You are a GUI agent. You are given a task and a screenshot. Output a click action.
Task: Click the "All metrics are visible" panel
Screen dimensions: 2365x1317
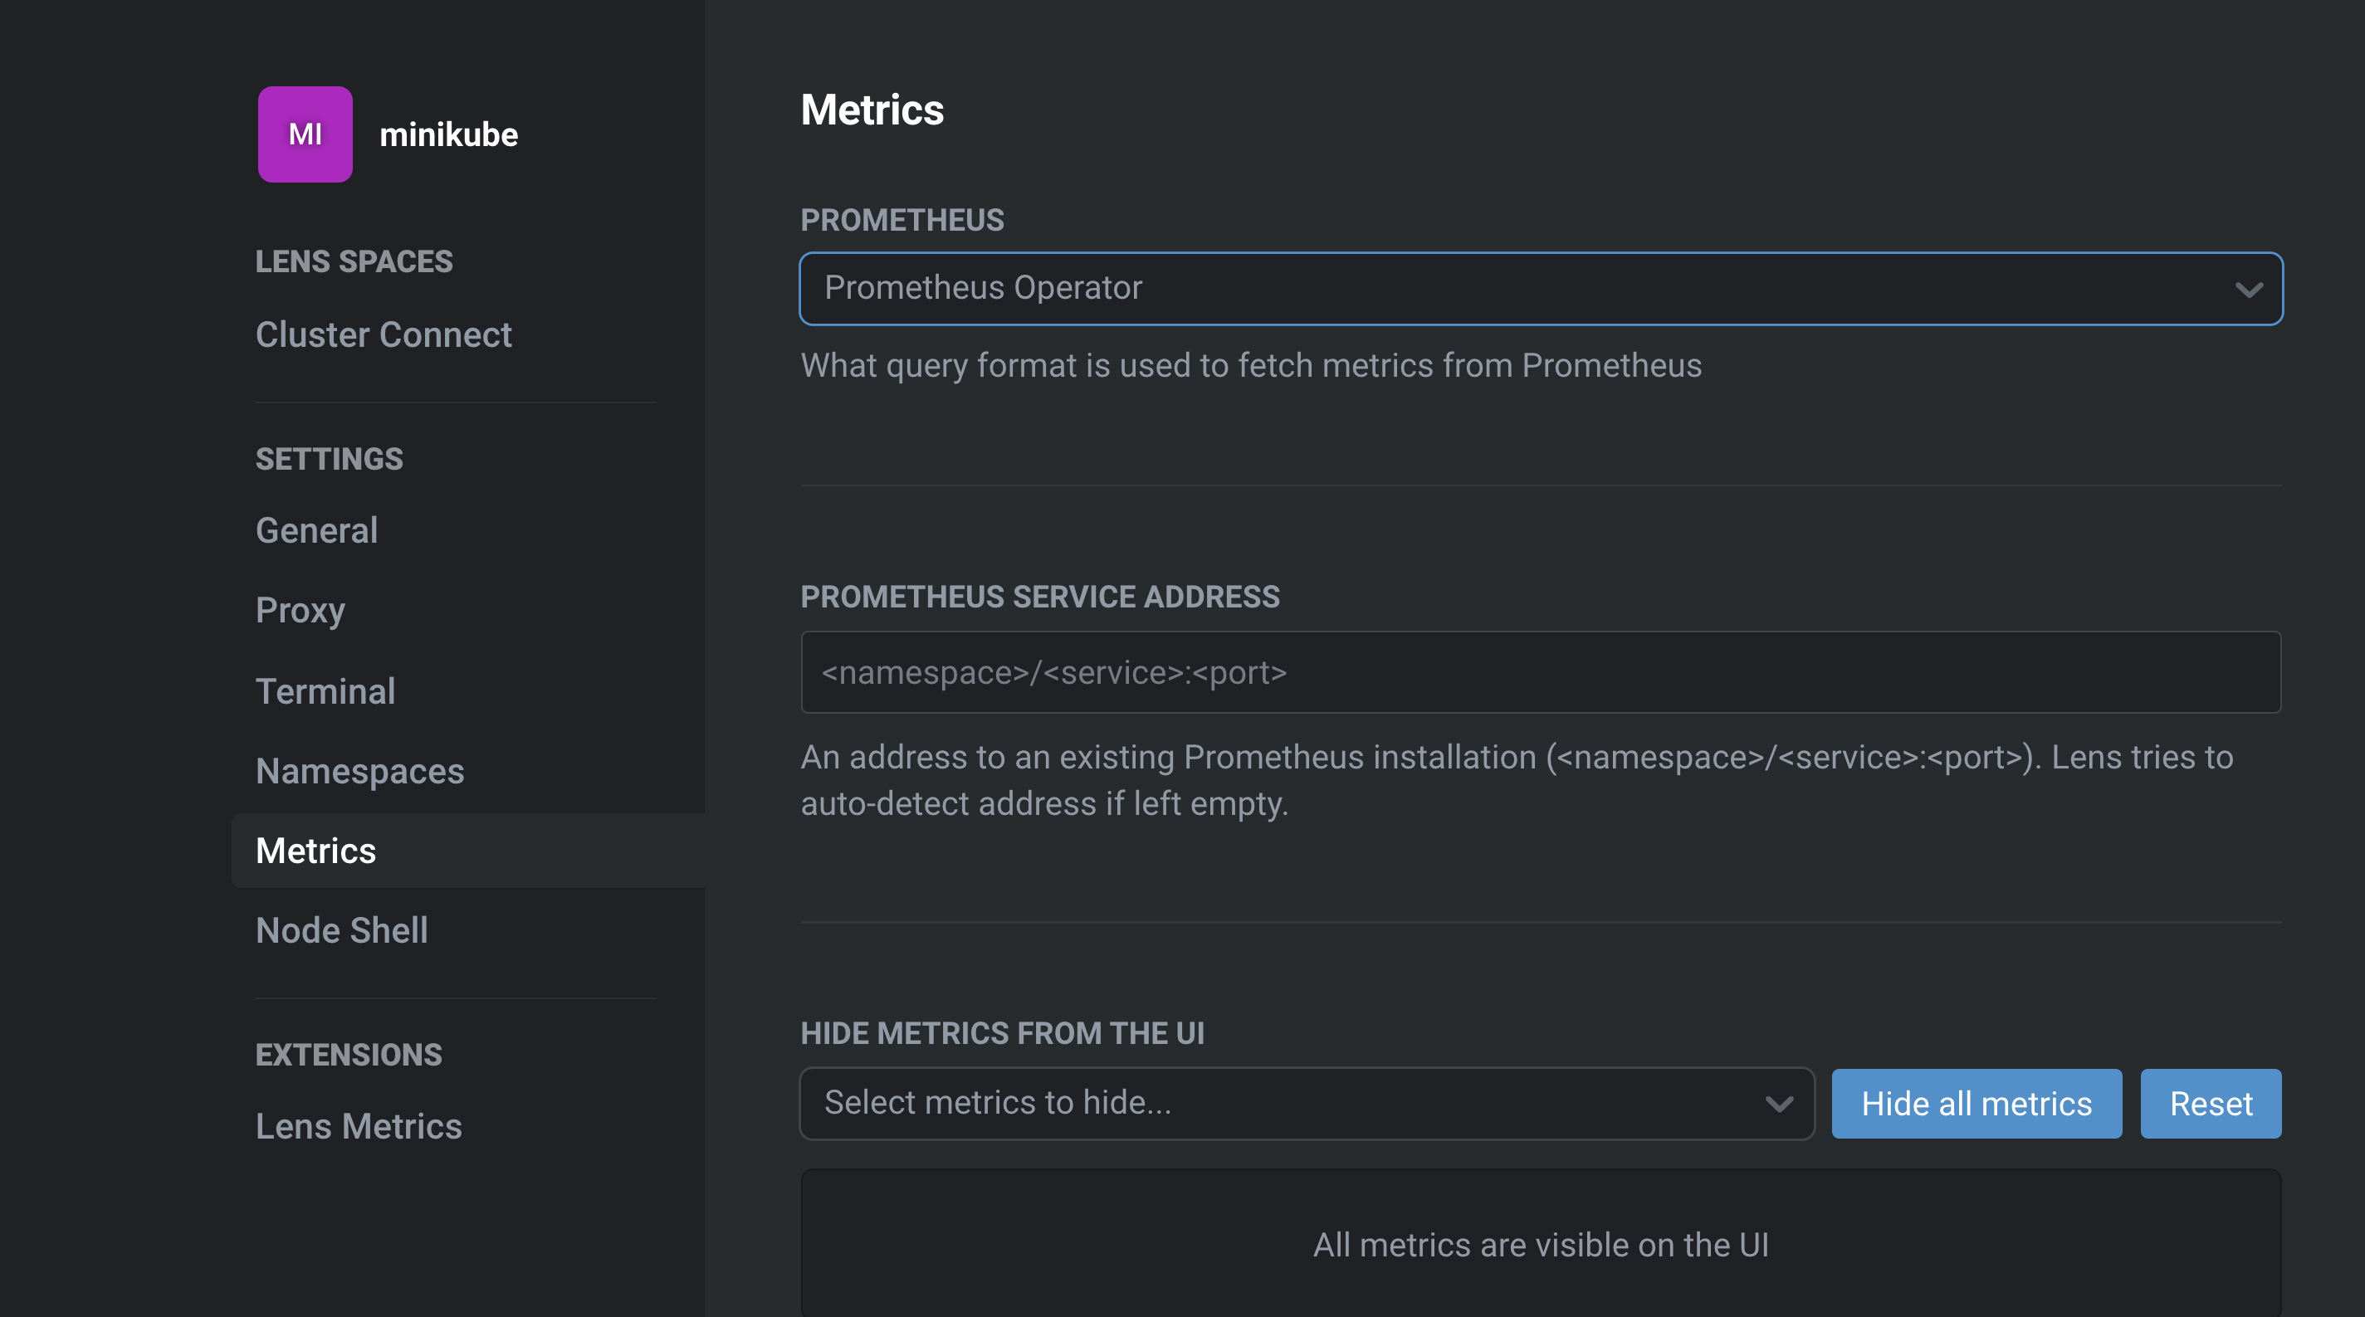[1541, 1245]
